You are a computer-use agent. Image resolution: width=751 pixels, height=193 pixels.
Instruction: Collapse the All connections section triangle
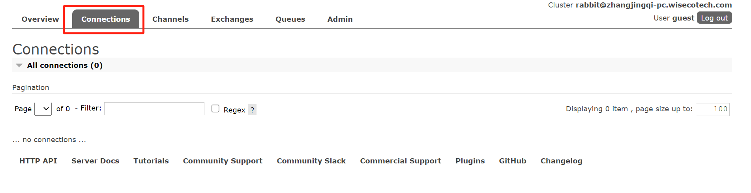tap(19, 66)
